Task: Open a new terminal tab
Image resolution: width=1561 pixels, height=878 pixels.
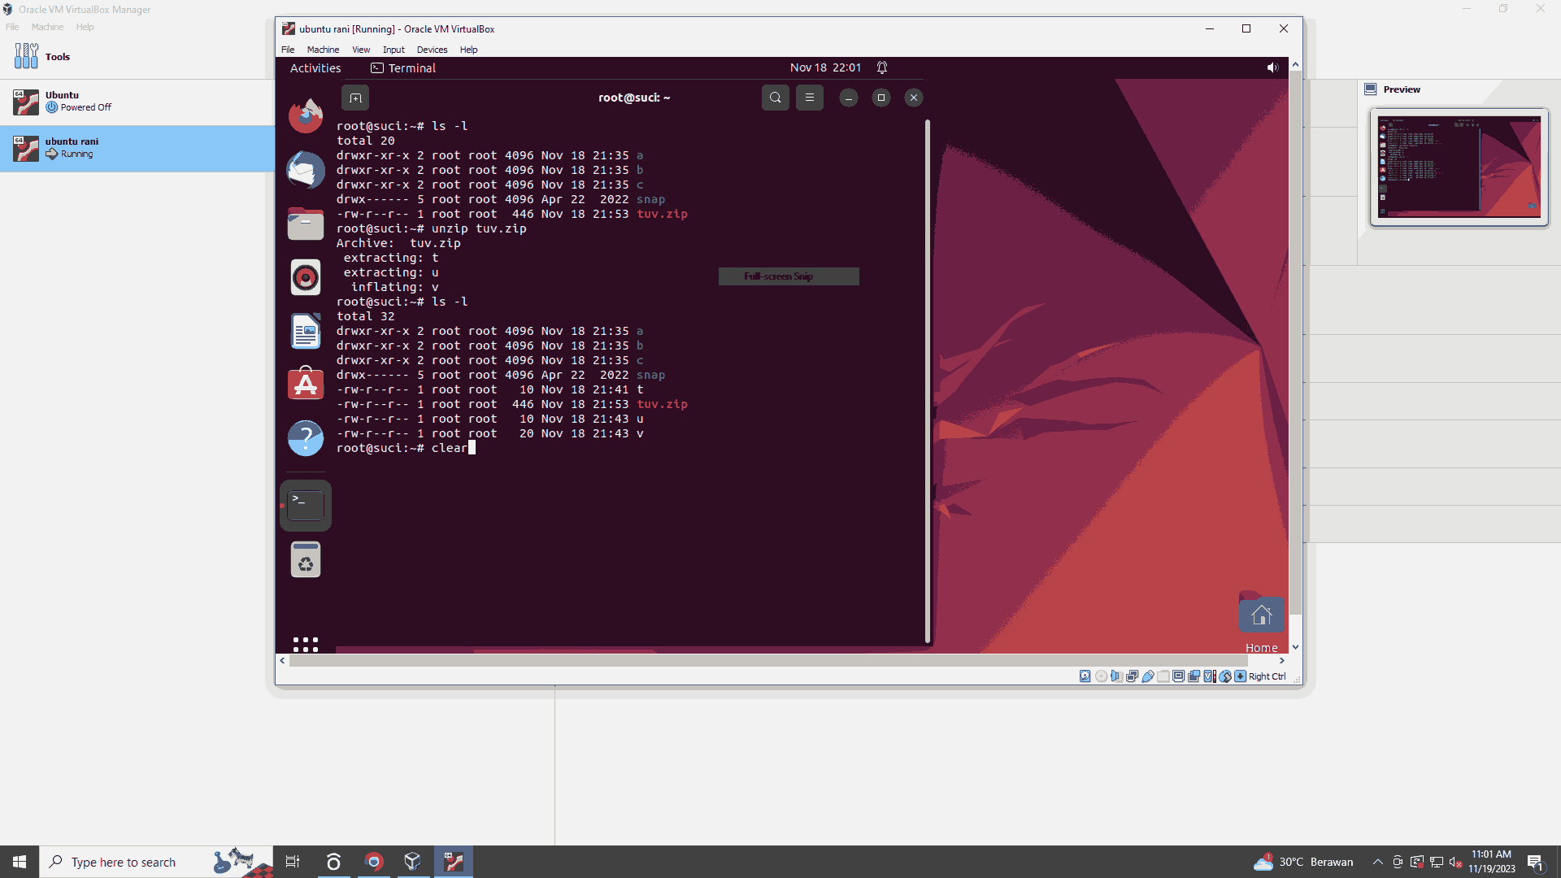Action: (x=355, y=98)
